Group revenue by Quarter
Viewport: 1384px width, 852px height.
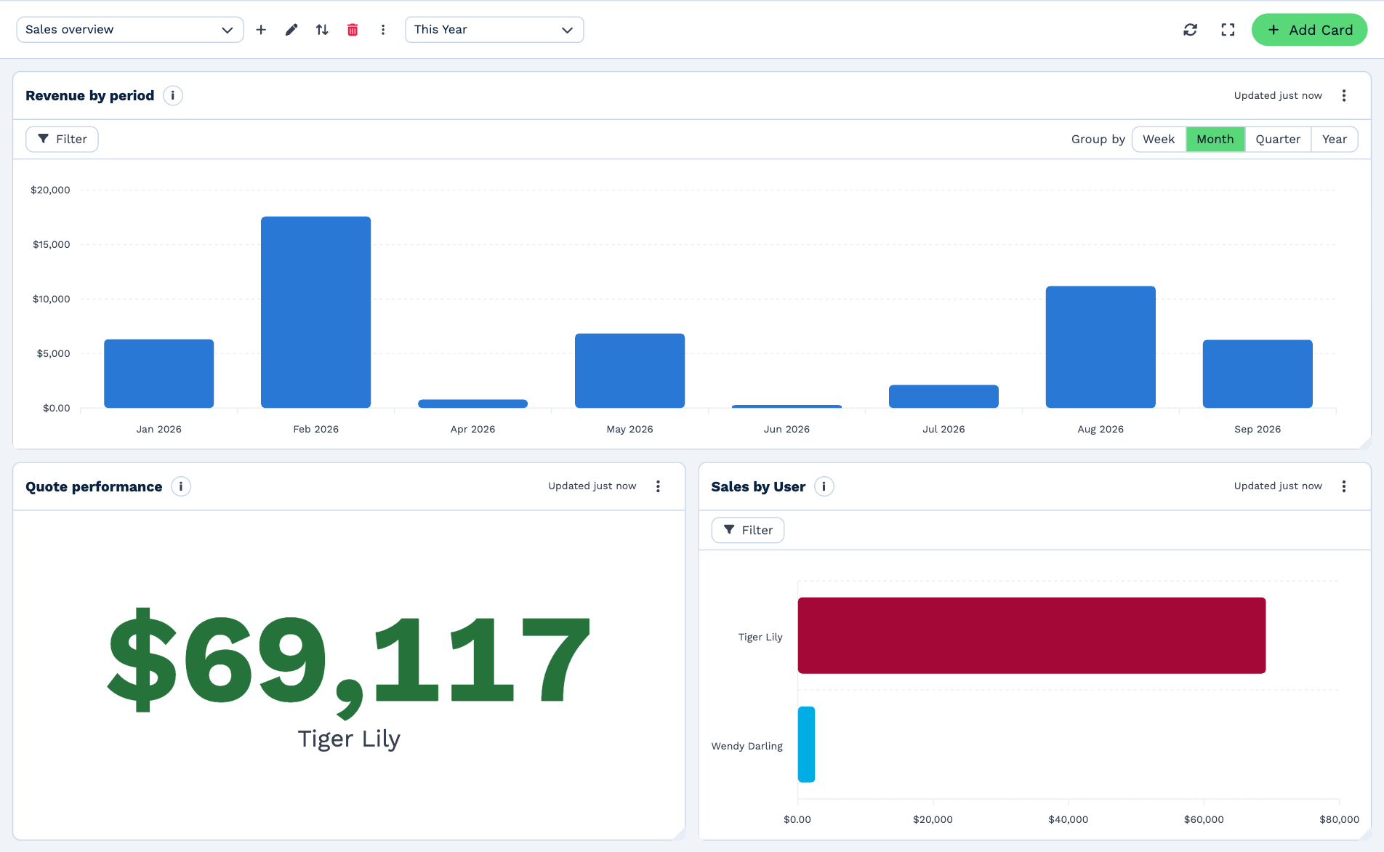point(1278,139)
